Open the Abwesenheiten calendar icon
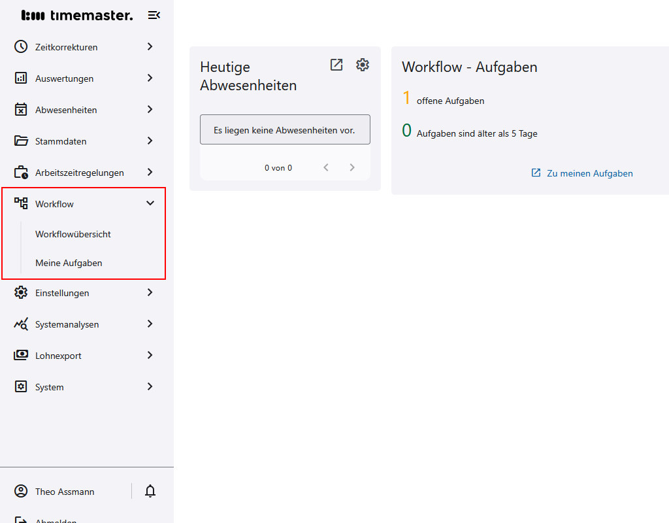The width and height of the screenshot is (669, 523). (x=20, y=109)
